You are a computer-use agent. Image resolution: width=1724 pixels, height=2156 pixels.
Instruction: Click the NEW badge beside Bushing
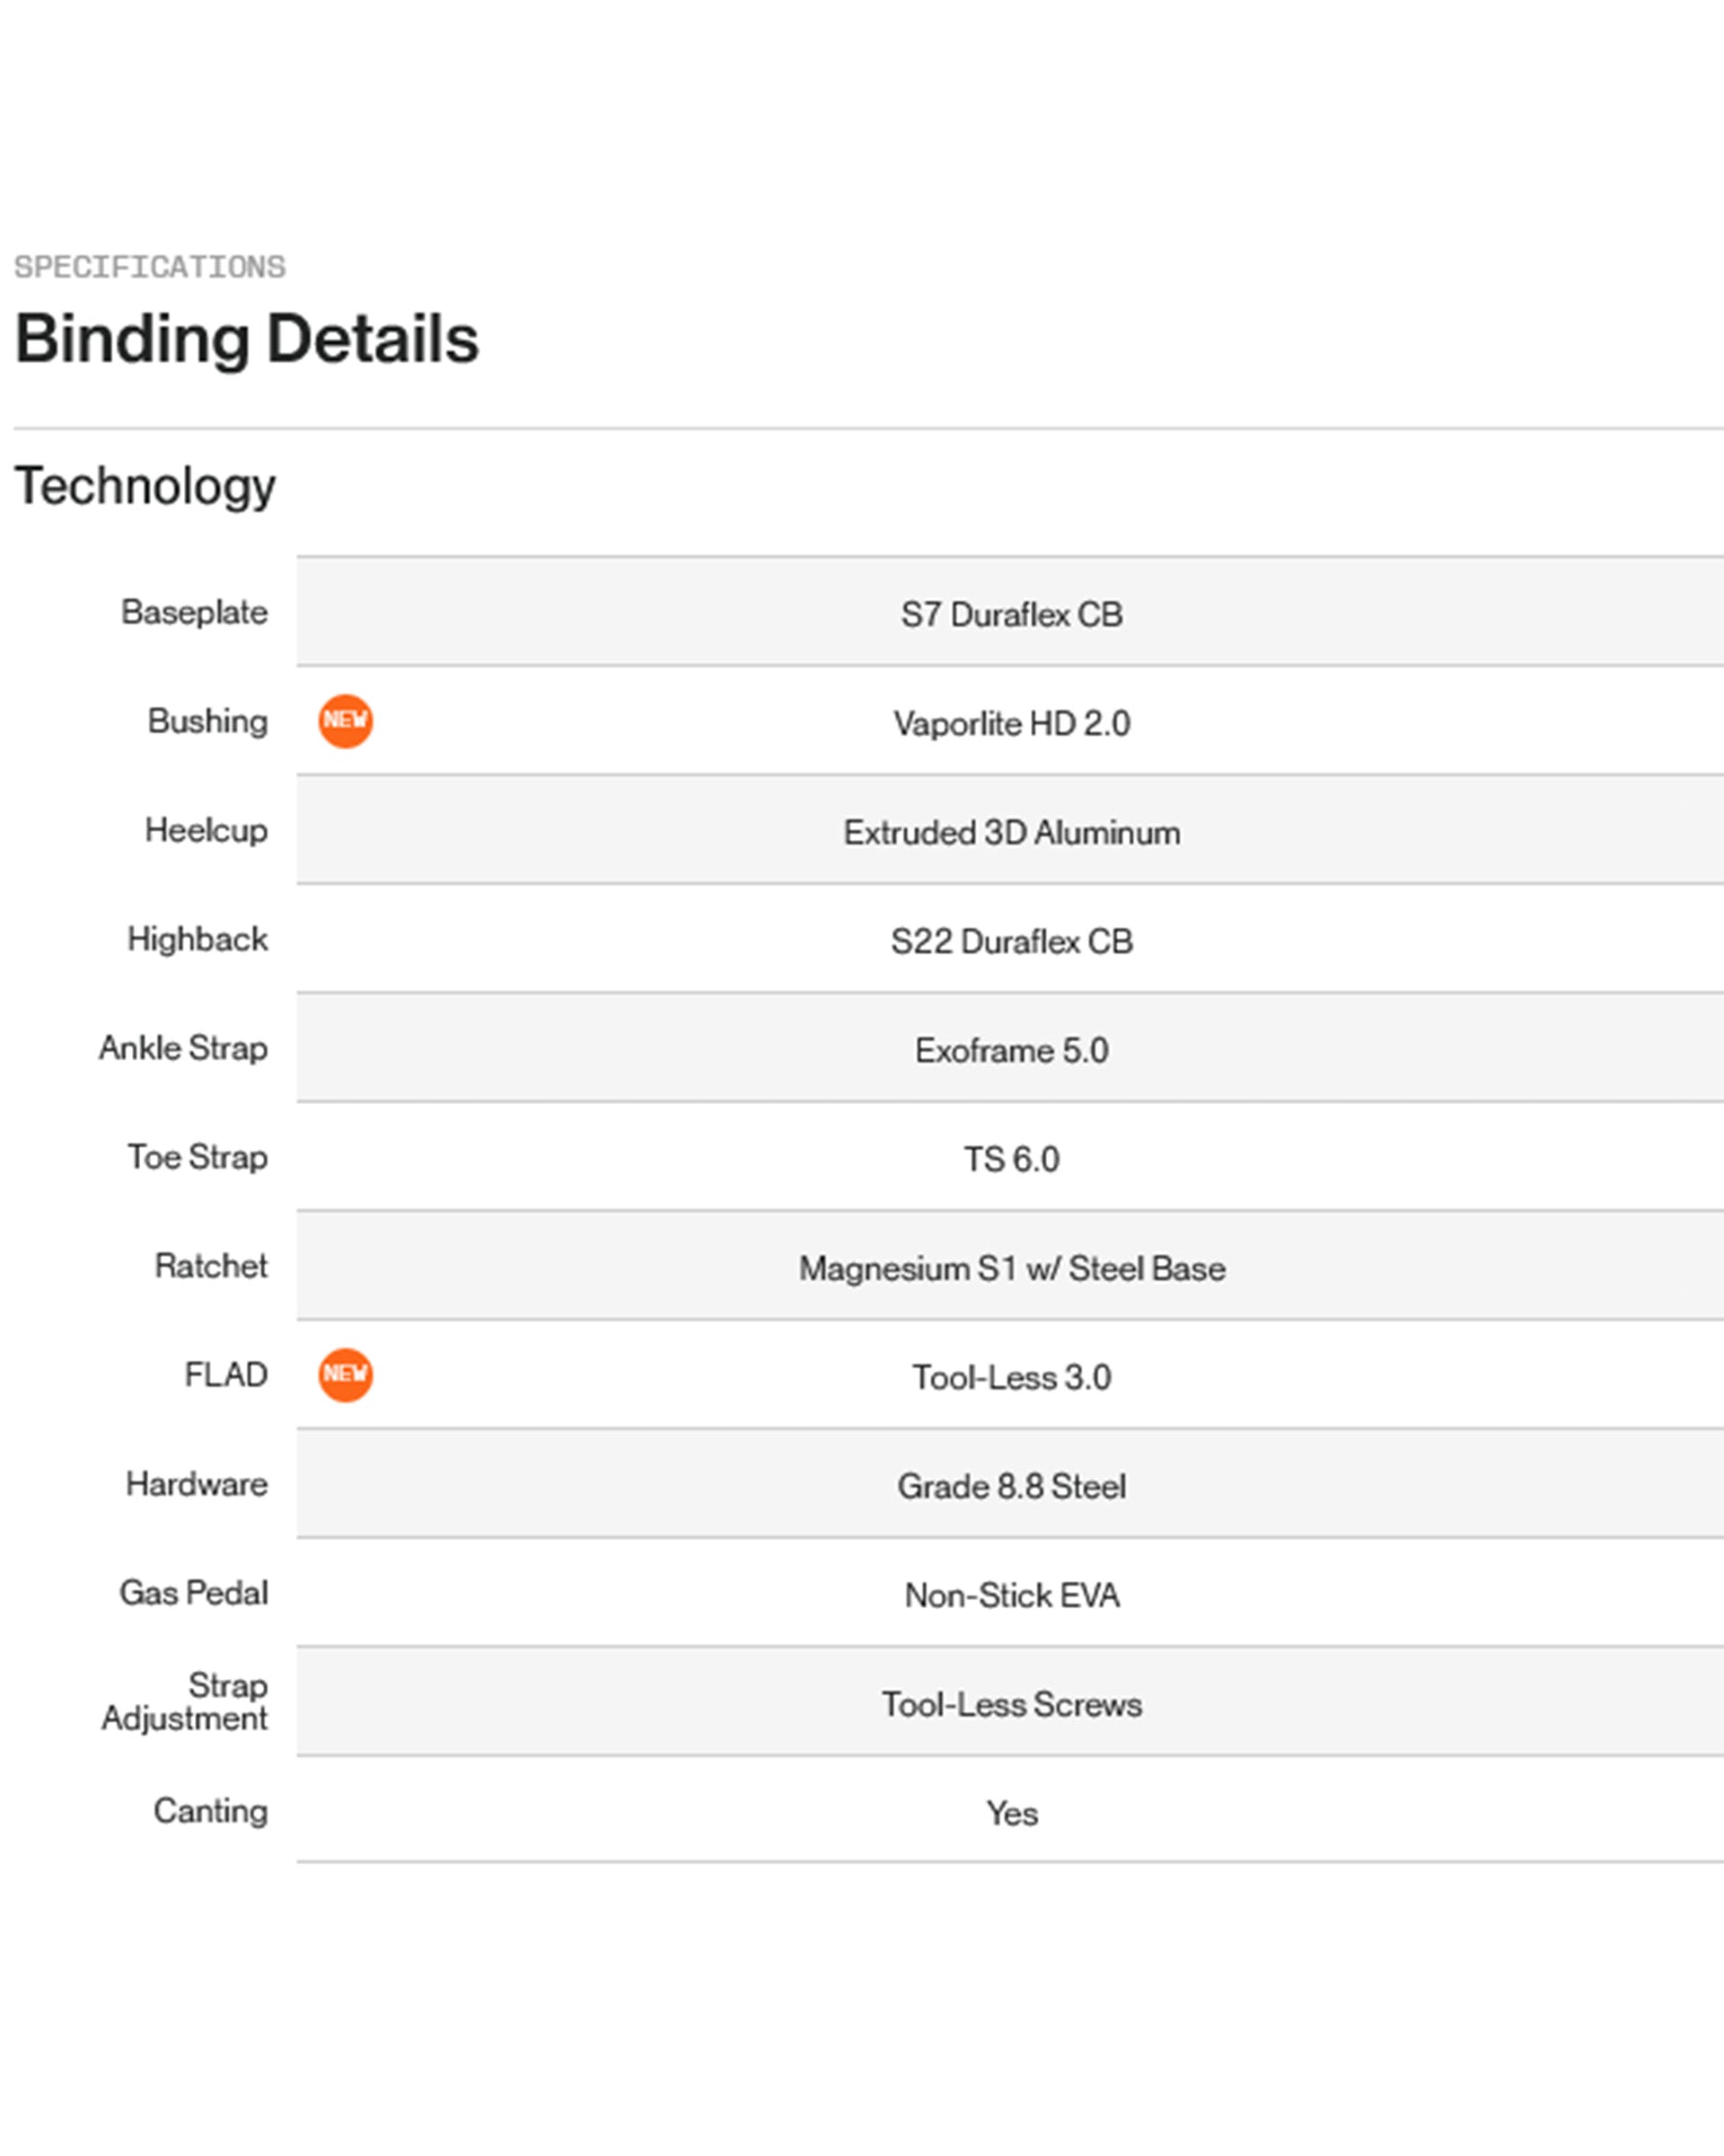pyautogui.click(x=345, y=721)
